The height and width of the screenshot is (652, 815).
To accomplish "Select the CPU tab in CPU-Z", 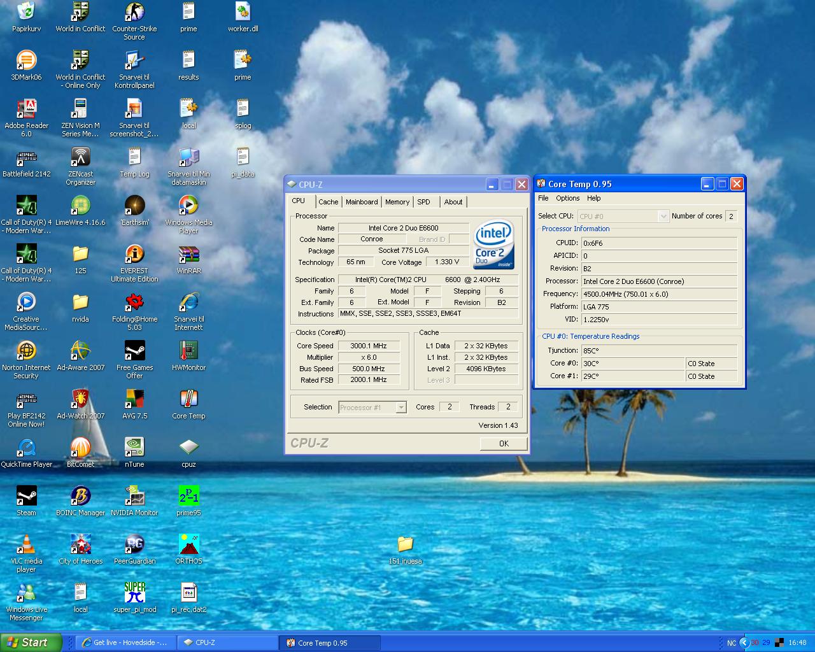I will coord(299,201).
